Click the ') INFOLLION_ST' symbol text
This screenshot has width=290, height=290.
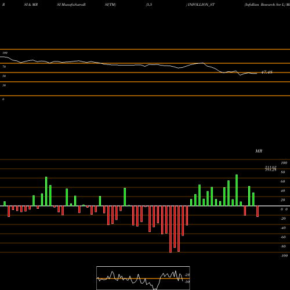point(200,5)
